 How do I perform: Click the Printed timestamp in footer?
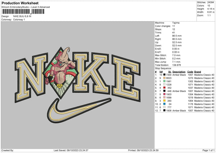tap(143, 150)
